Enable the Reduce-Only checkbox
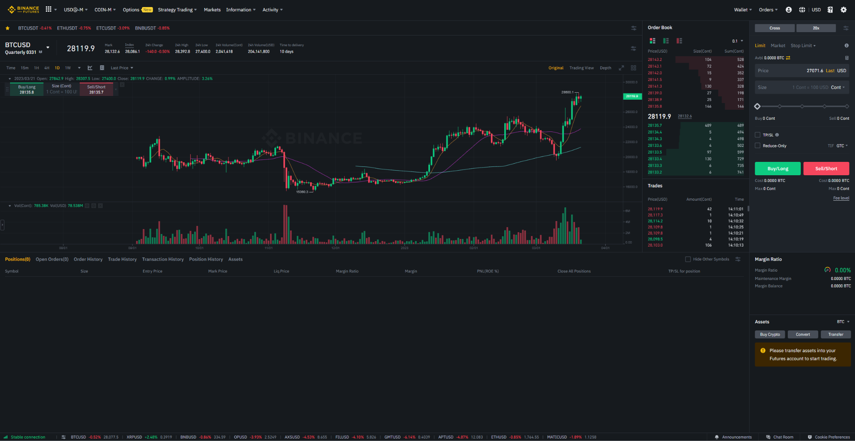This screenshot has height=441, width=855. 758,146
